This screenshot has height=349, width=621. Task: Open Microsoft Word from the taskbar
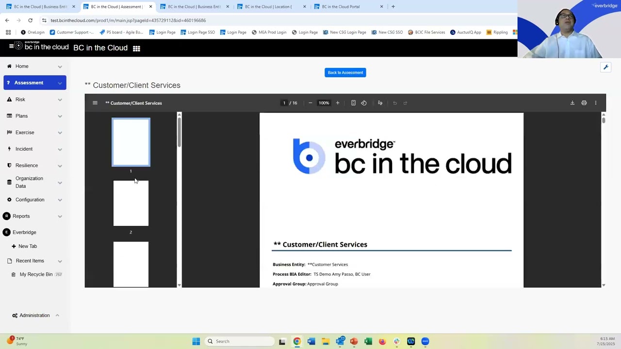(311, 341)
